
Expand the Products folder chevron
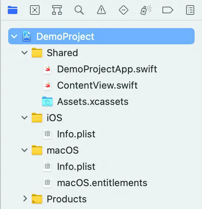[25, 199]
